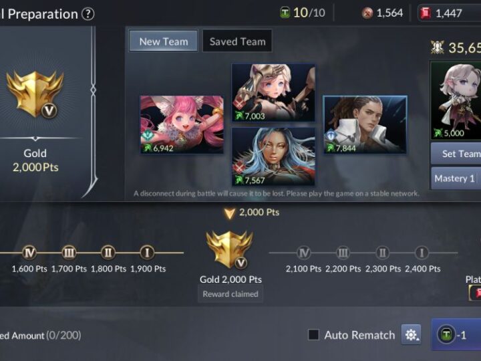This screenshot has width=481, height=361.
Task: Select the blue-haired hero with 7,567 power
Action: click(x=273, y=156)
